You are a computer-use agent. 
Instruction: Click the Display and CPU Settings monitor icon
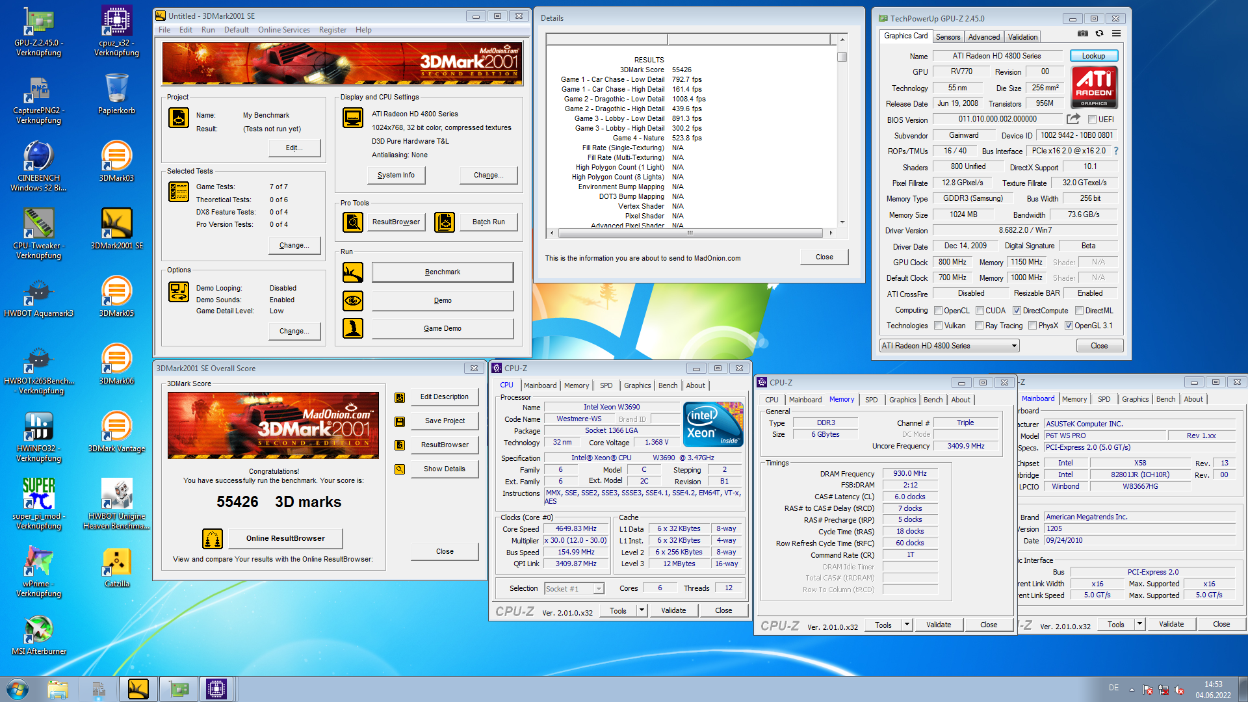(353, 118)
